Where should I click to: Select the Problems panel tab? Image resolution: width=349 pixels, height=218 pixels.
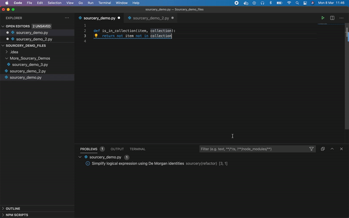click(x=88, y=149)
